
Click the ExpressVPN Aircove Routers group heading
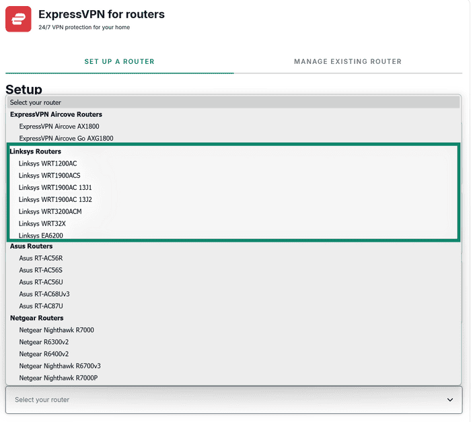point(56,114)
